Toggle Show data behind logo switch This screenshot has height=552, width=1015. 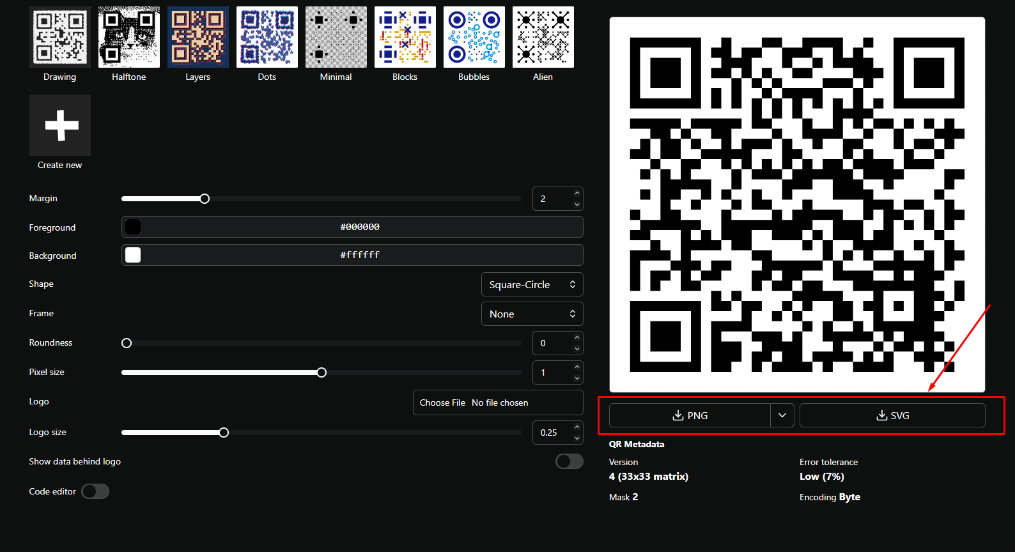pyautogui.click(x=569, y=461)
